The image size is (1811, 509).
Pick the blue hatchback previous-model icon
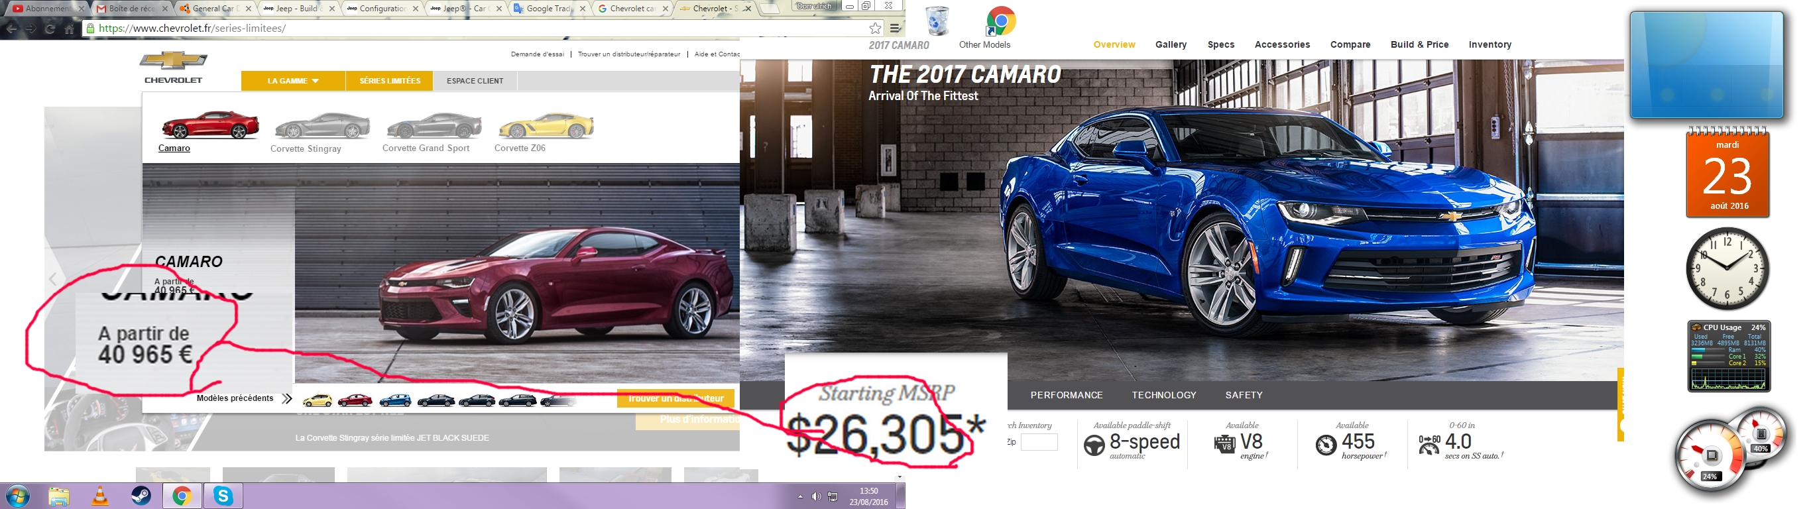(x=395, y=400)
